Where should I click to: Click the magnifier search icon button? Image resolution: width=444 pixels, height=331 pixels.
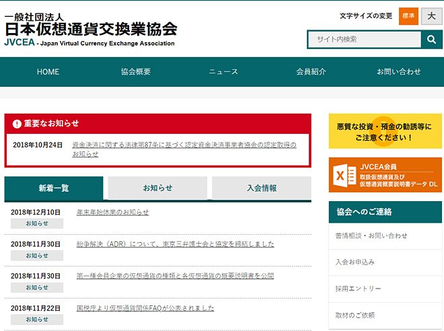coord(431,40)
